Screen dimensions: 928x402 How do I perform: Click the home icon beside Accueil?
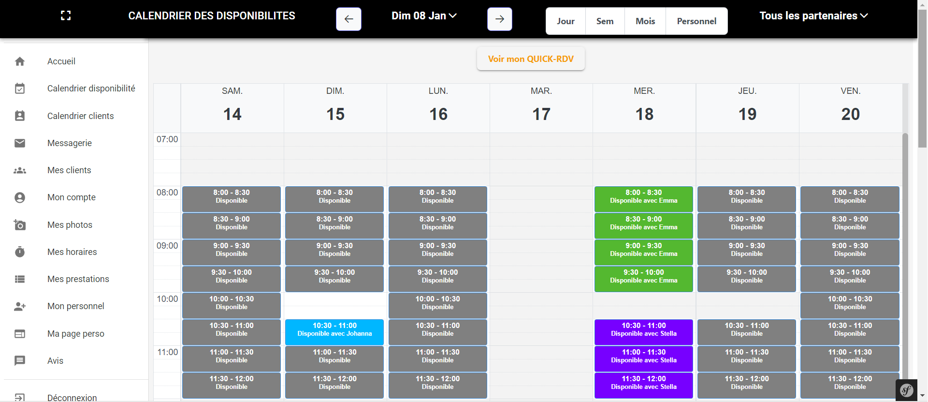20,61
